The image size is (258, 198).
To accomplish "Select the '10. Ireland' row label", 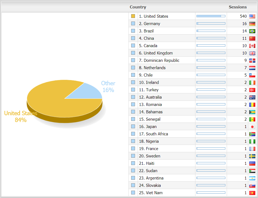I will [149, 83].
